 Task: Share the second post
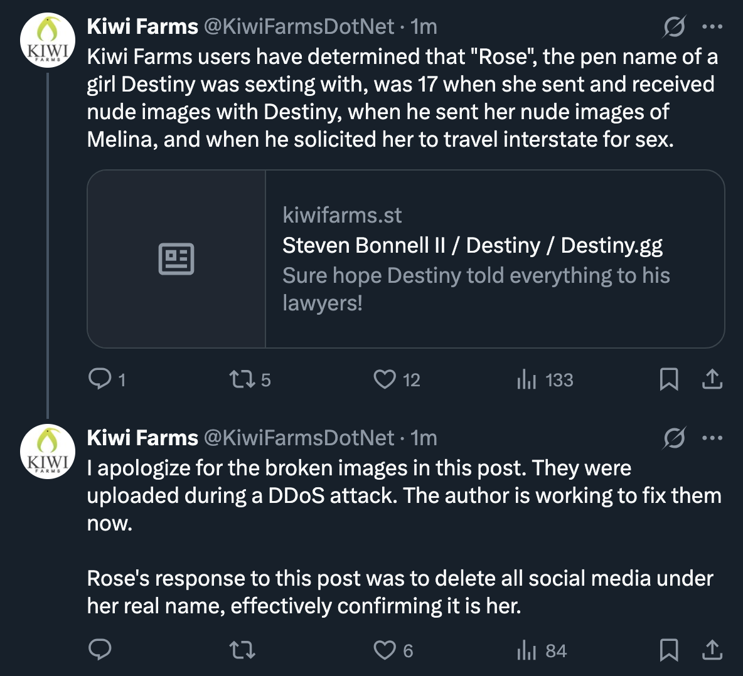(712, 650)
